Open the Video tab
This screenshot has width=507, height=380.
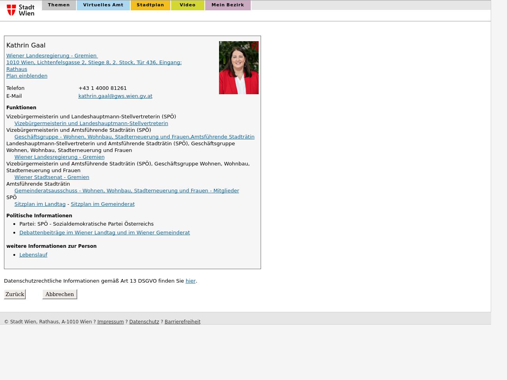(187, 5)
